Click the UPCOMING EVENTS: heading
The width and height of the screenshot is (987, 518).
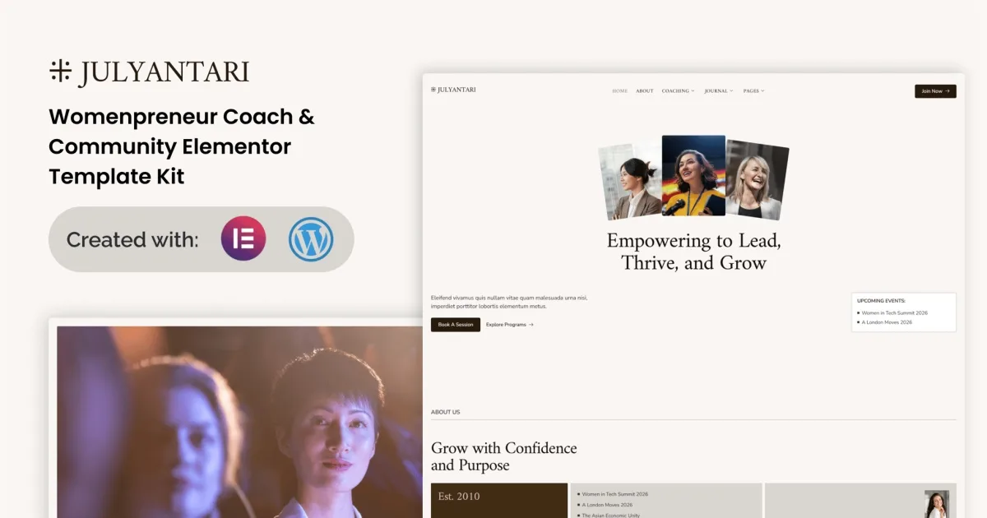[x=881, y=301]
